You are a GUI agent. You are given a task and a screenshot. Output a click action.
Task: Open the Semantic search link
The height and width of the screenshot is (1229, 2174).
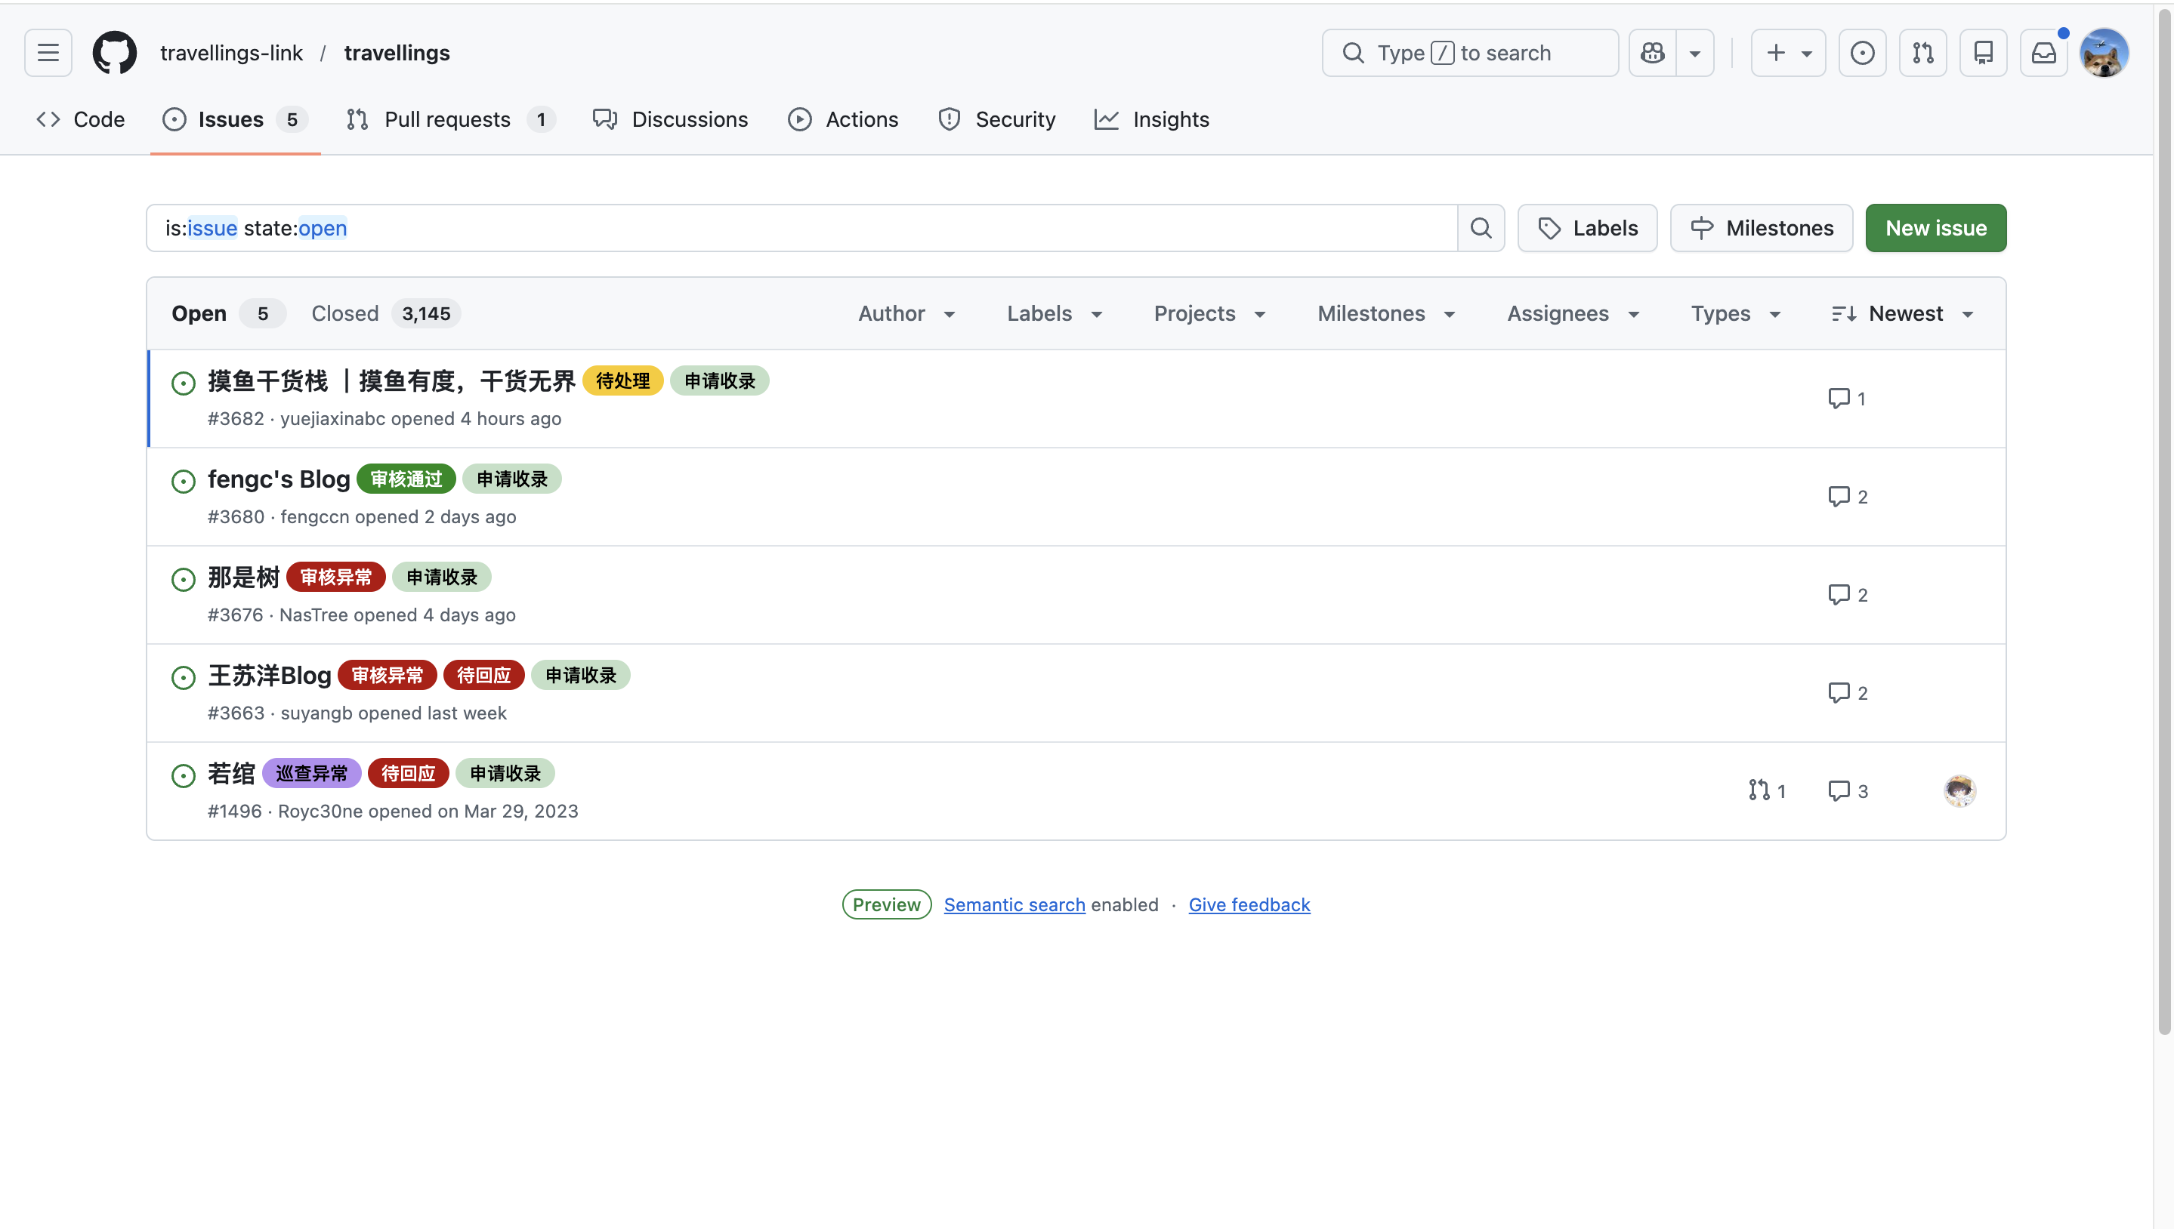1014,905
